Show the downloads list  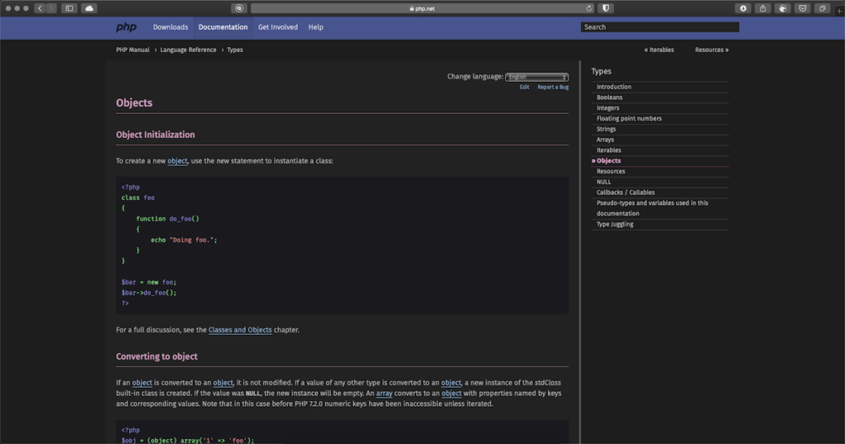pyautogui.click(x=744, y=8)
